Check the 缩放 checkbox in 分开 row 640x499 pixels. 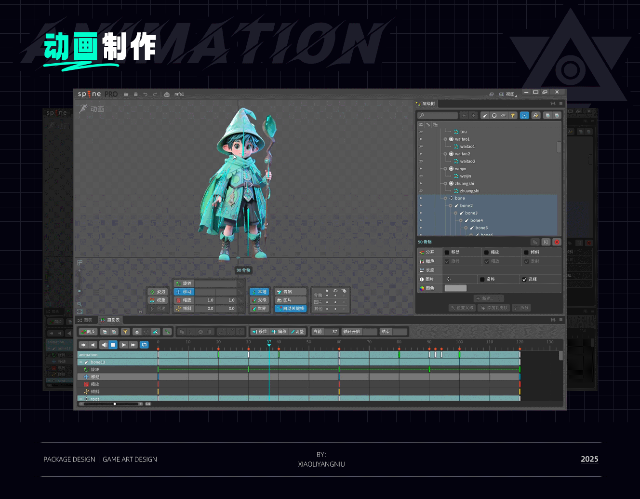click(x=486, y=252)
